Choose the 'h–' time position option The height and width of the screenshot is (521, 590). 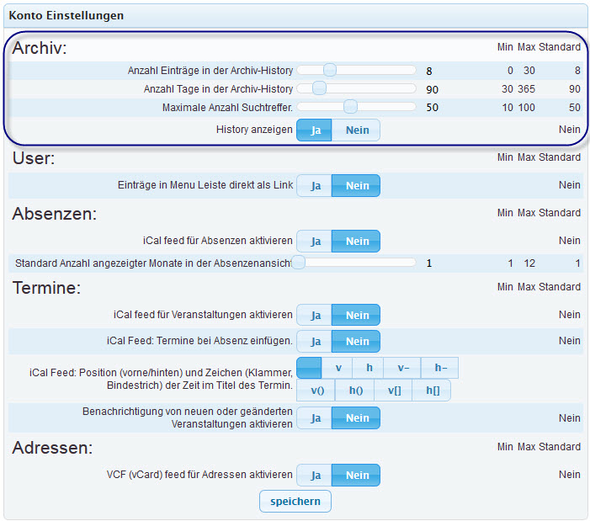440,368
